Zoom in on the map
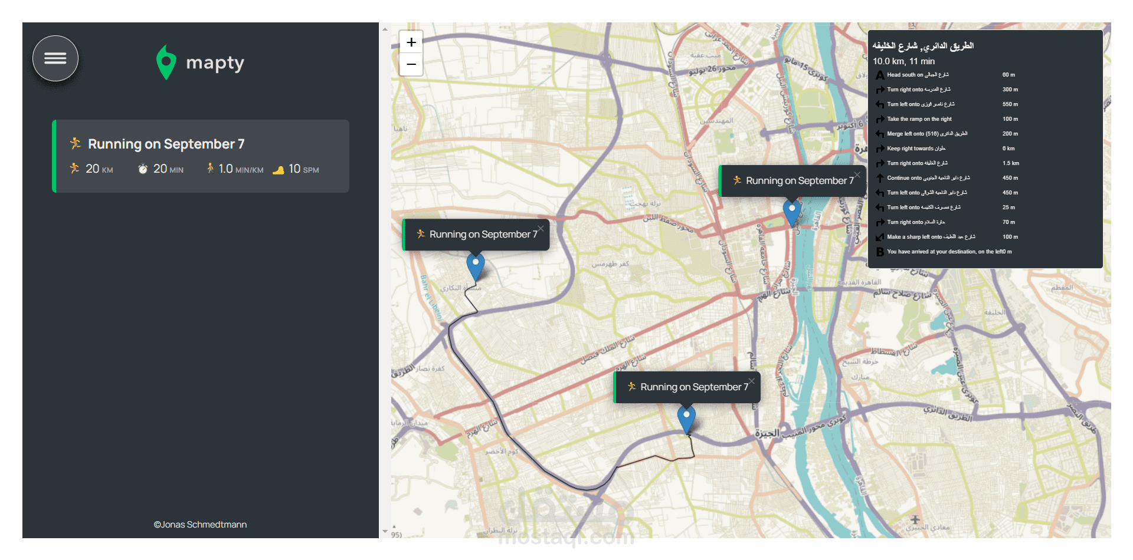Image resolution: width=1133 pixels, height=560 pixels. point(411,42)
